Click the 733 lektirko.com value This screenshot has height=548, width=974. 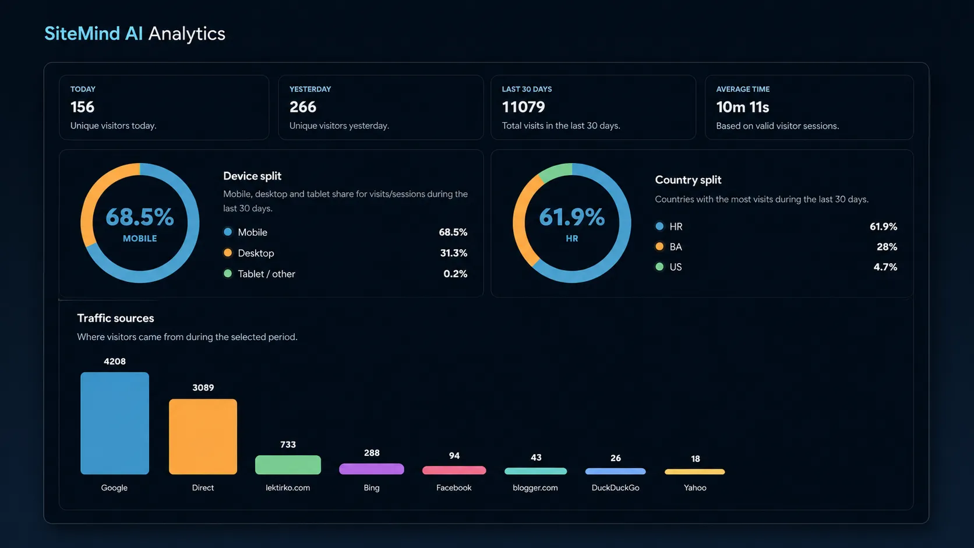pos(288,444)
